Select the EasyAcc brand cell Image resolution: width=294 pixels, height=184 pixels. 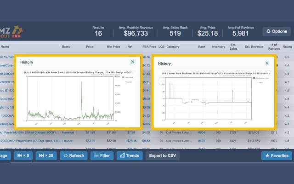pyautogui.click(x=67, y=141)
